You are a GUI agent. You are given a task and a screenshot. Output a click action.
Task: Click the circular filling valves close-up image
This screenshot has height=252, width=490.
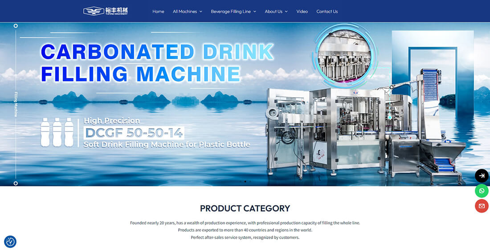coord(344,55)
